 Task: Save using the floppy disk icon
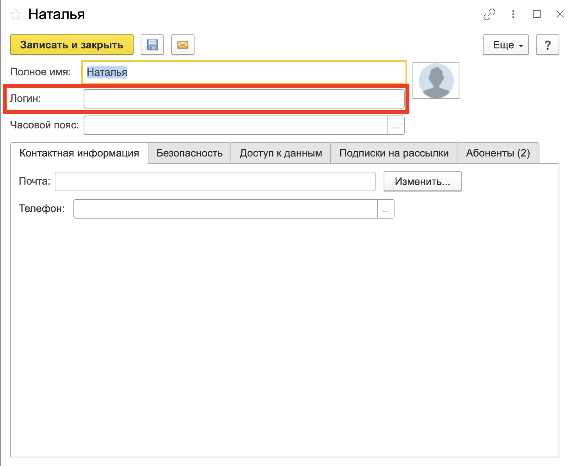click(152, 45)
